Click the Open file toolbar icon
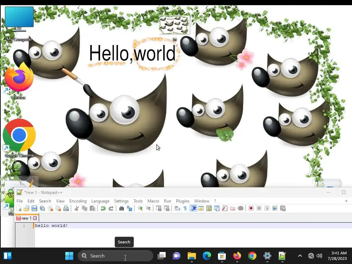Screen dimensions: 352x264 click(x=26, y=209)
